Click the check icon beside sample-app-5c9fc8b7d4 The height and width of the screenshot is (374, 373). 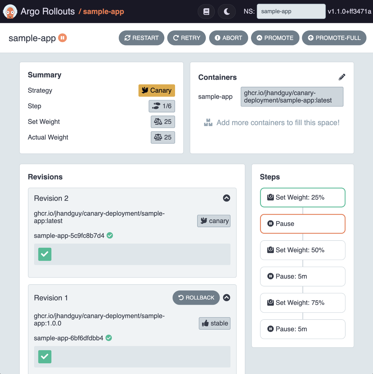[110, 235]
